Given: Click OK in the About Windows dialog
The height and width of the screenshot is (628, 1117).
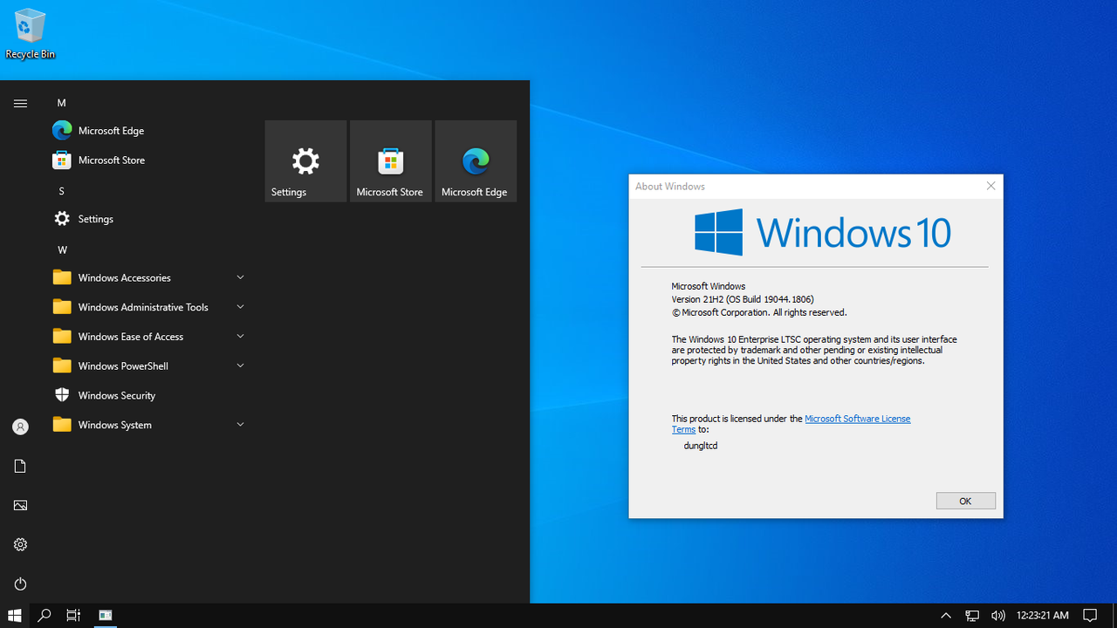Looking at the screenshot, I should (x=965, y=501).
